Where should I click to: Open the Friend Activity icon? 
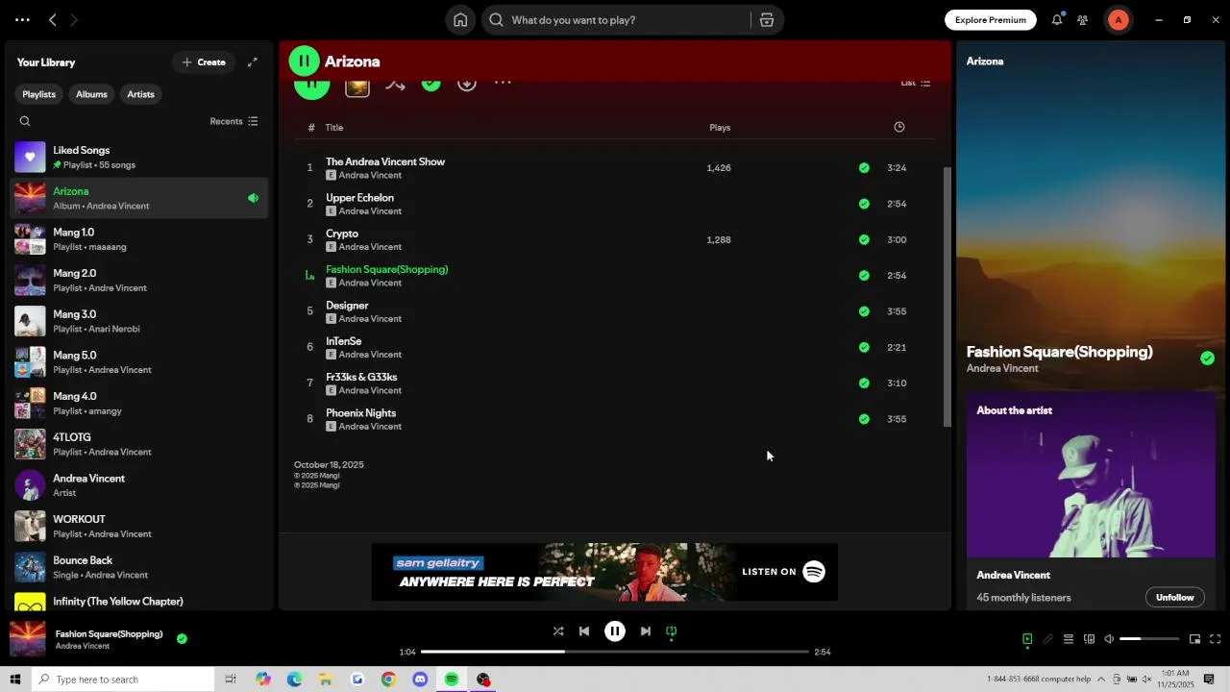1083,19
